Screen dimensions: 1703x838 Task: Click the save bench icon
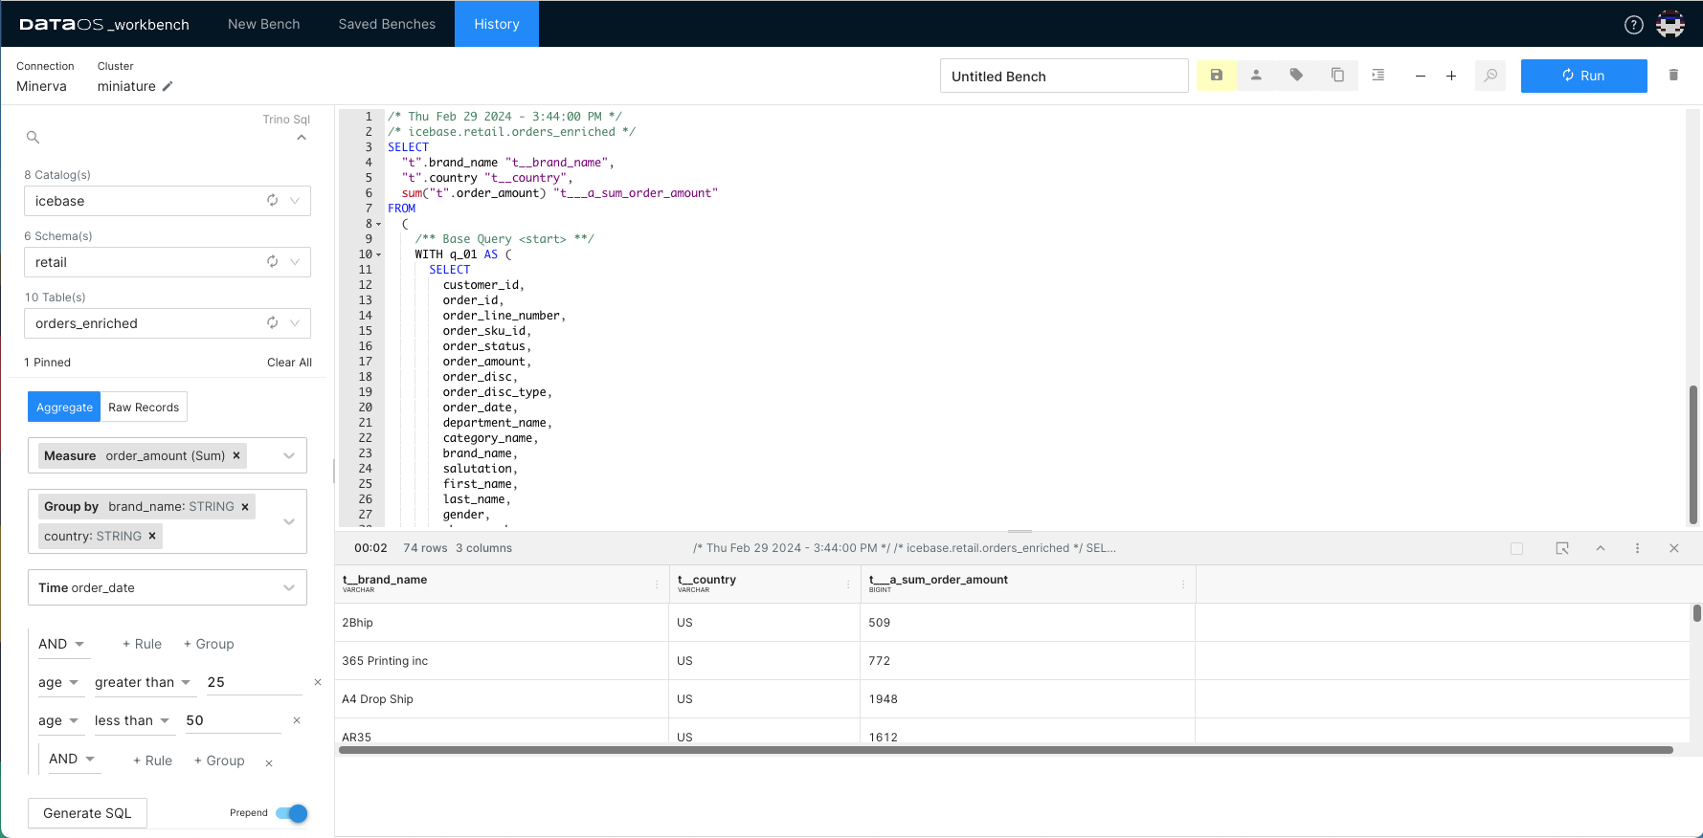[1217, 76]
